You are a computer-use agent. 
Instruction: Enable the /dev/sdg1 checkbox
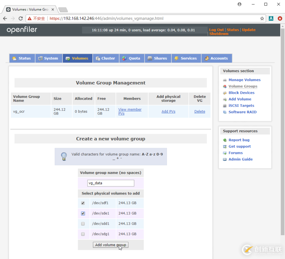(83, 234)
